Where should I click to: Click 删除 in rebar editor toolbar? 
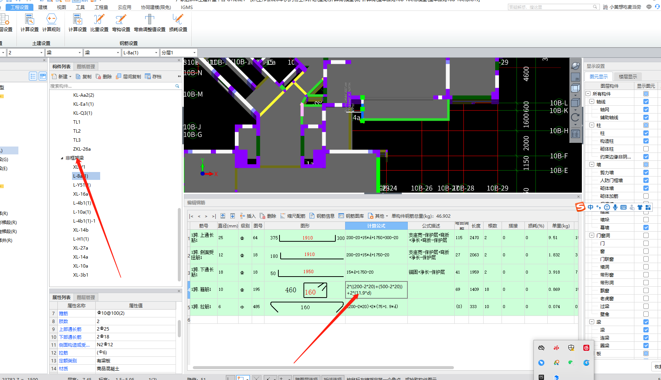click(268, 216)
